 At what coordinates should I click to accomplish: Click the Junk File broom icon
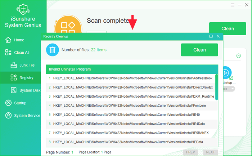point(14,65)
